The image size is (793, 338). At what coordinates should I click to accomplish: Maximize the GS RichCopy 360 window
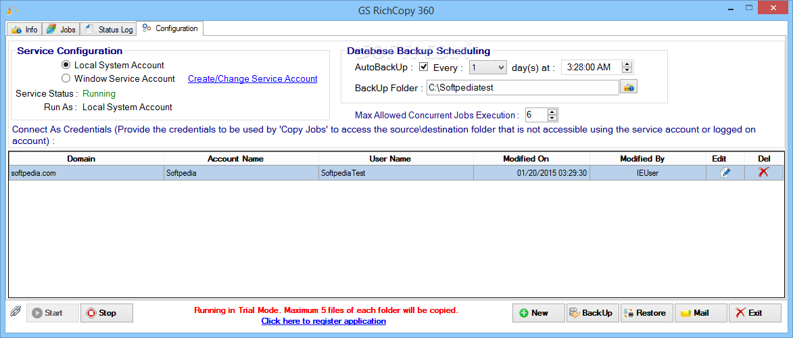pos(748,7)
